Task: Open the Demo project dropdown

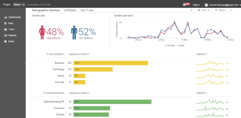Action: pos(19,5)
